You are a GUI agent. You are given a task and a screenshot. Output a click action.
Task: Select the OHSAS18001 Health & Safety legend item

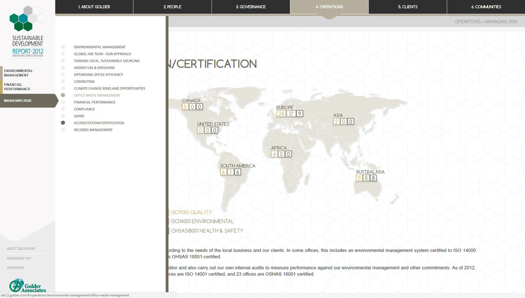pyautogui.click(x=207, y=231)
